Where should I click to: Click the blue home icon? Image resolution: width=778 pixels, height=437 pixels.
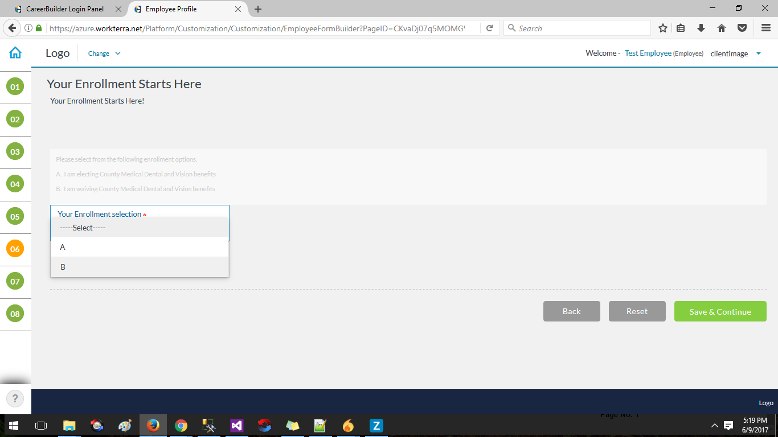click(x=15, y=53)
